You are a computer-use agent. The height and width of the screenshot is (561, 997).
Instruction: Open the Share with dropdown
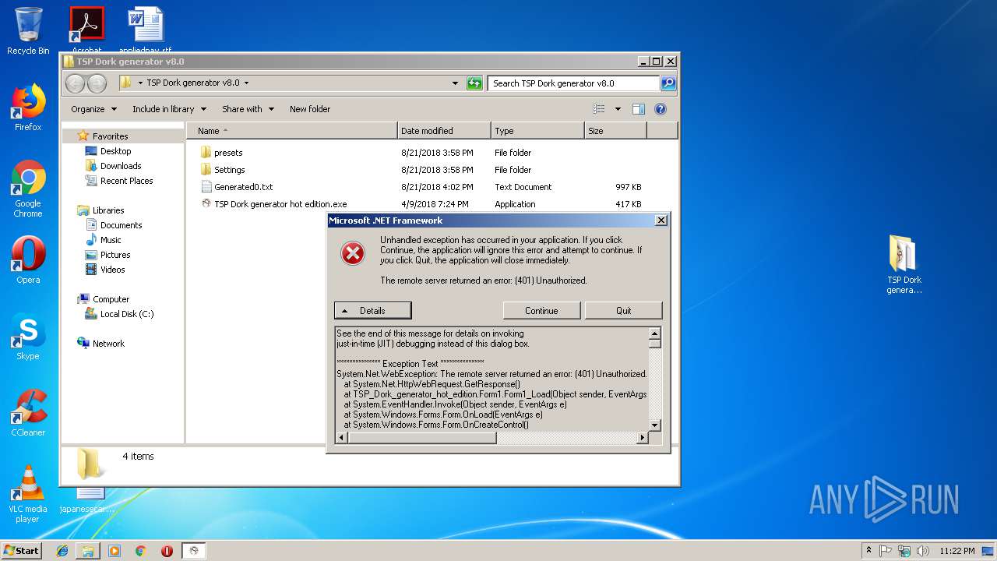248,109
